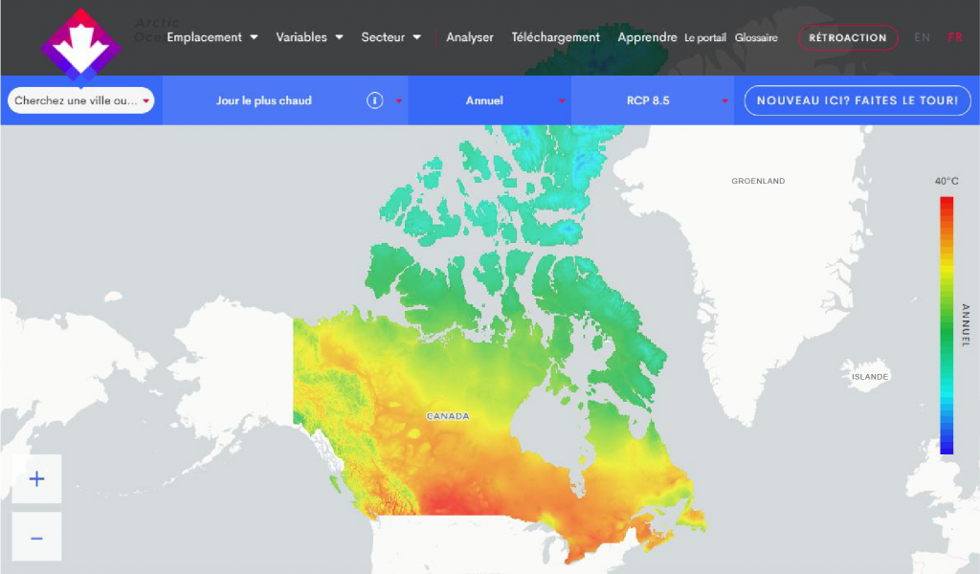
Task: Open the Glossaire link
Action: [x=756, y=38]
